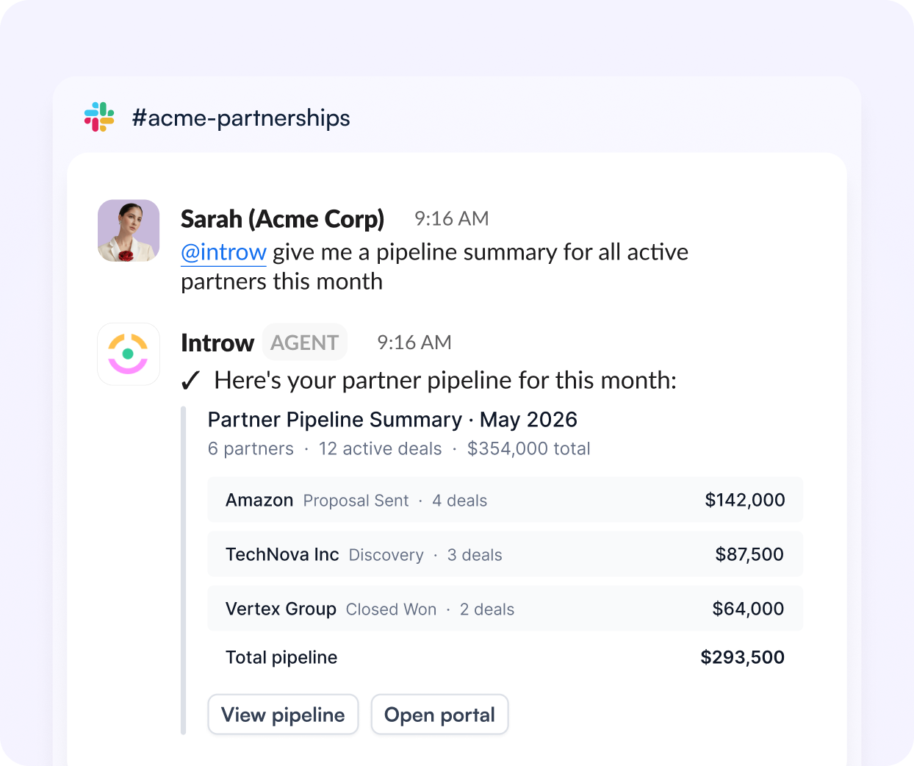Click the 9:16 AM timestamp on Sarah's message
The image size is (914, 766).
pyautogui.click(x=451, y=218)
